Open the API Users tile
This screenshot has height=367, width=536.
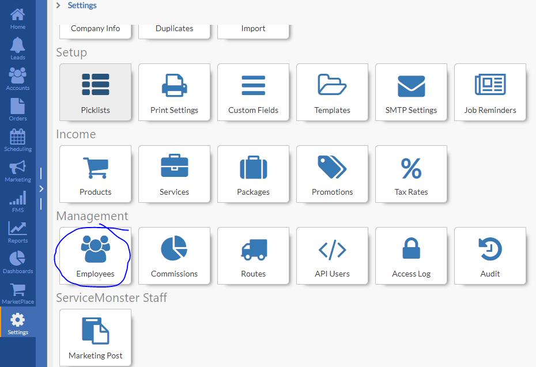[332, 255]
